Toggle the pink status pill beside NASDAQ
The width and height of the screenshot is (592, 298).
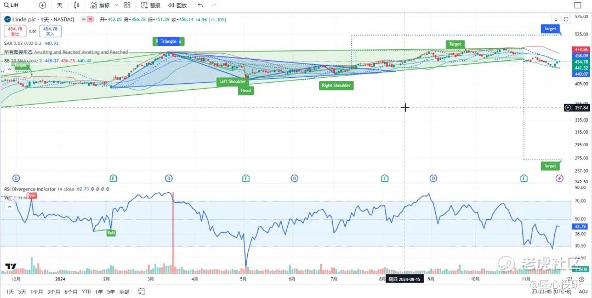tap(90, 19)
